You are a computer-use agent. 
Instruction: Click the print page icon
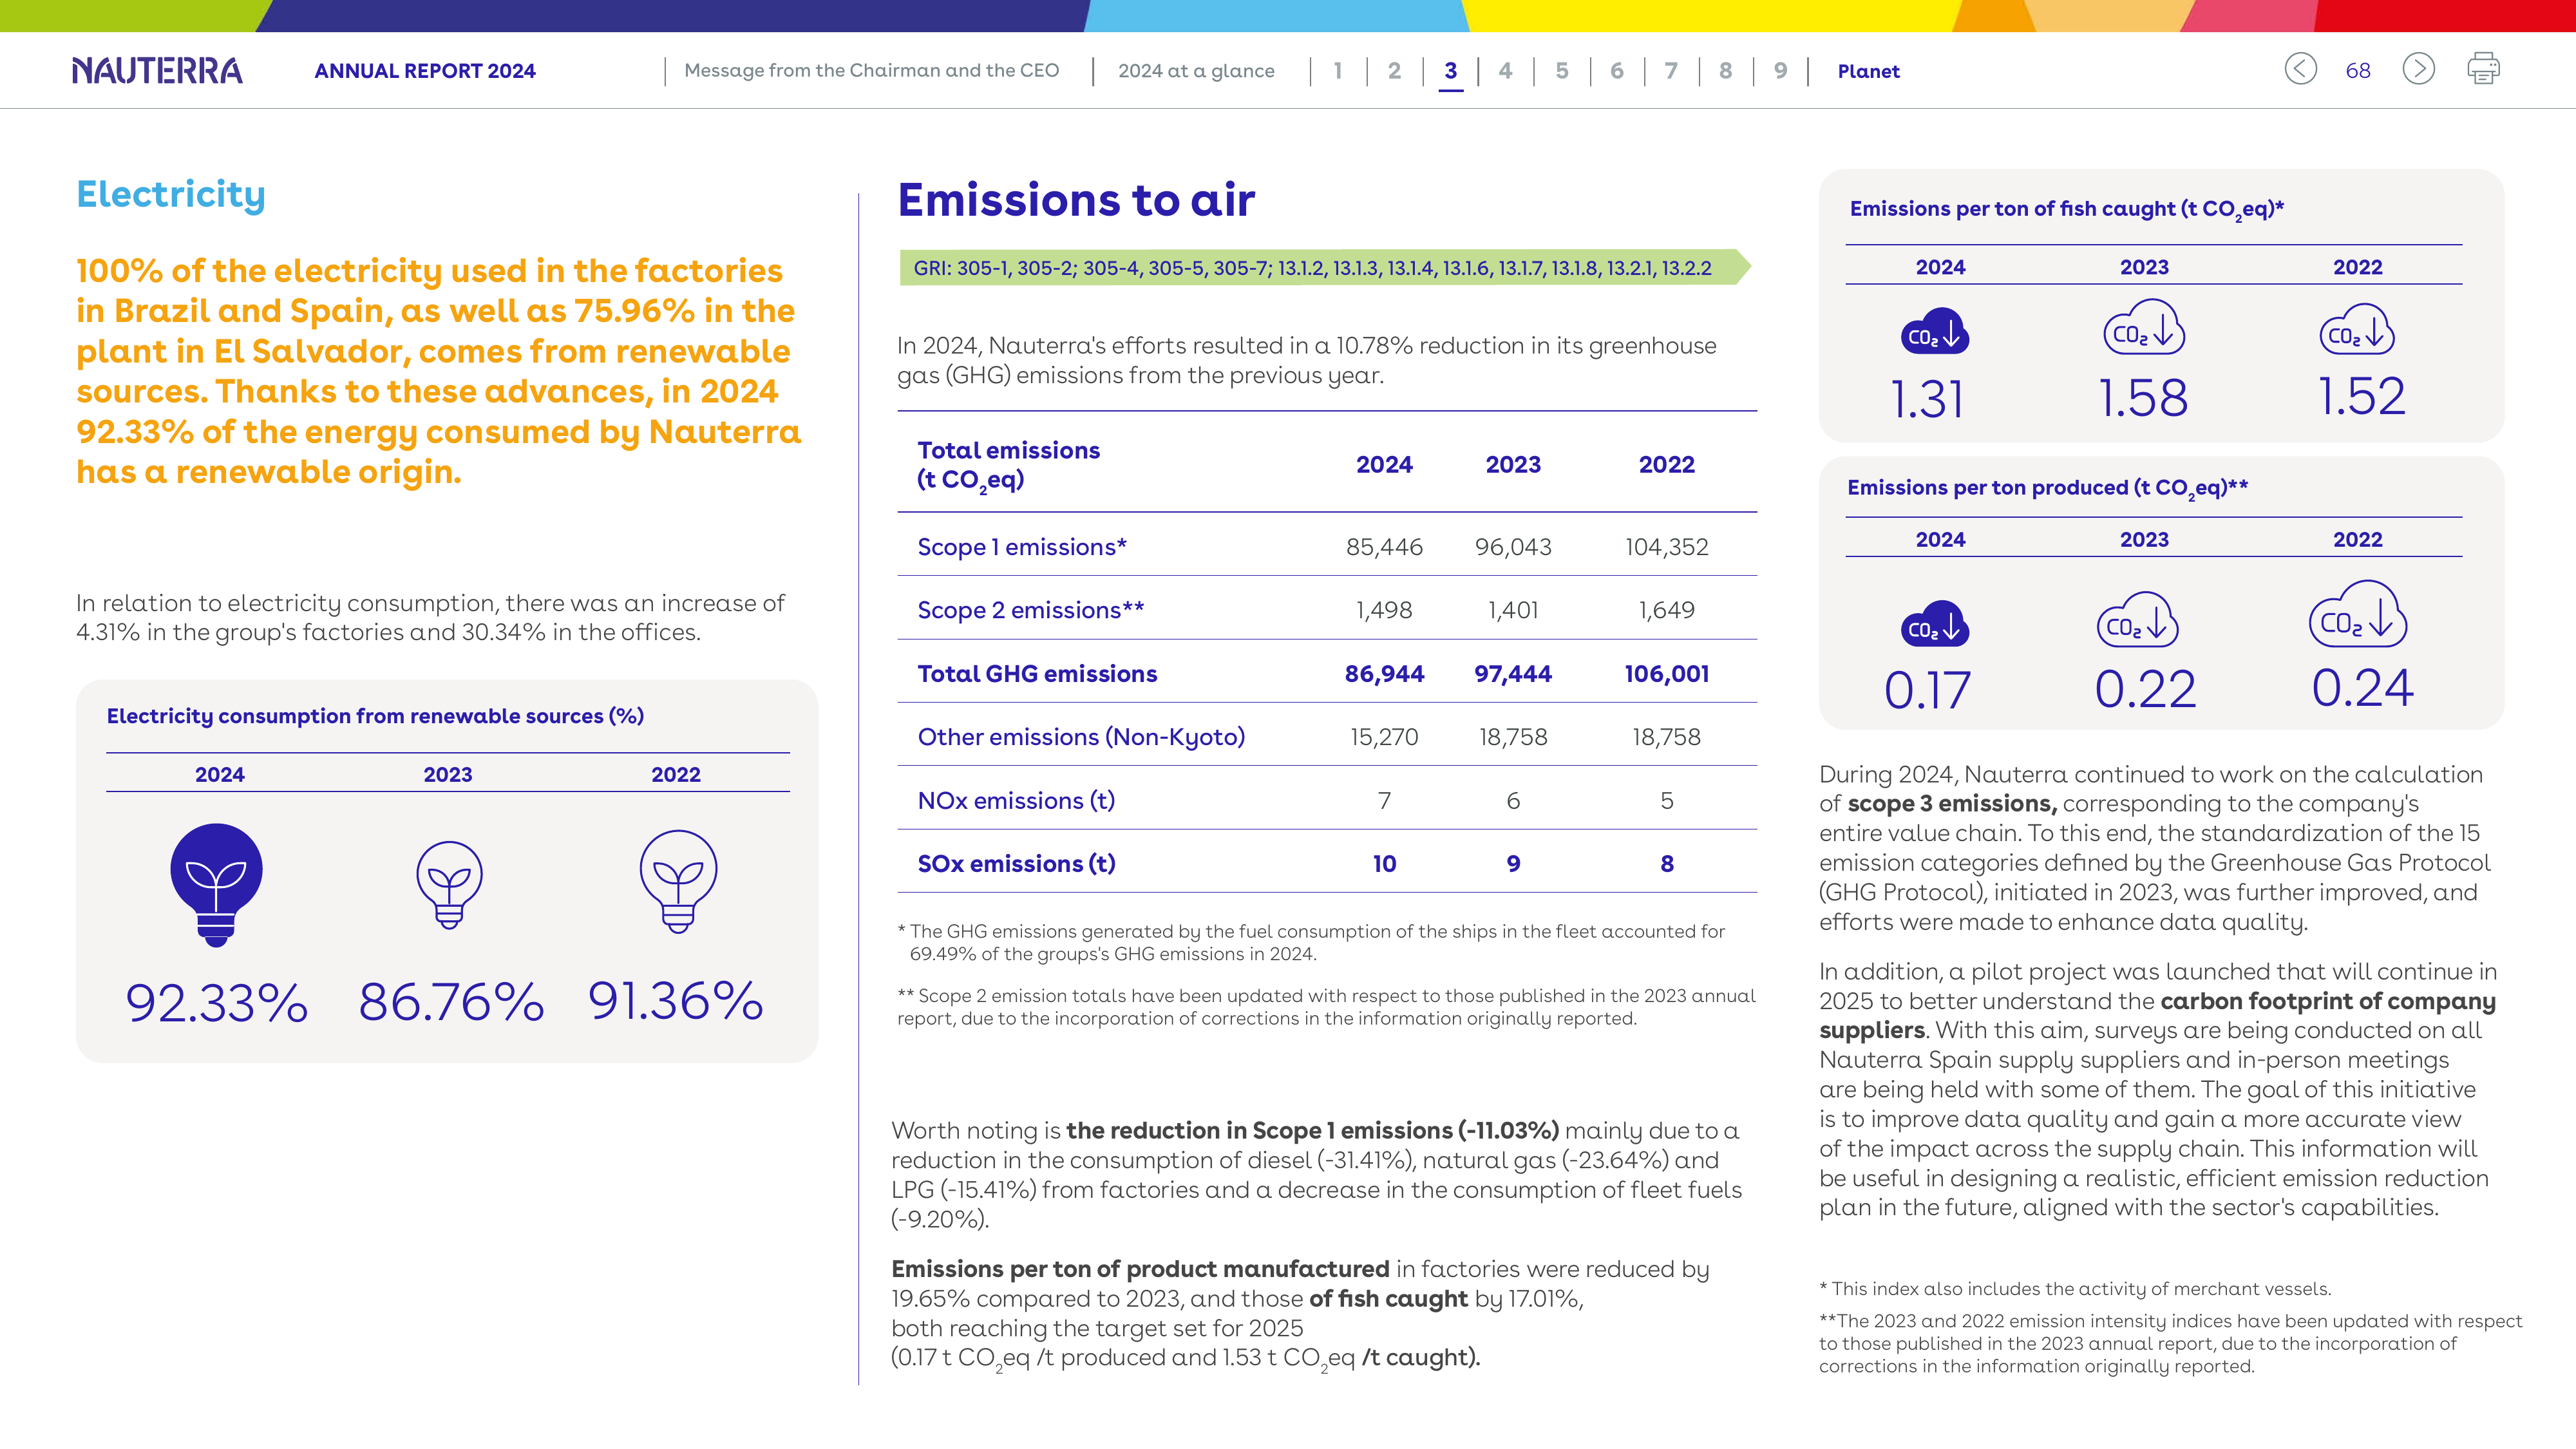2483,69
